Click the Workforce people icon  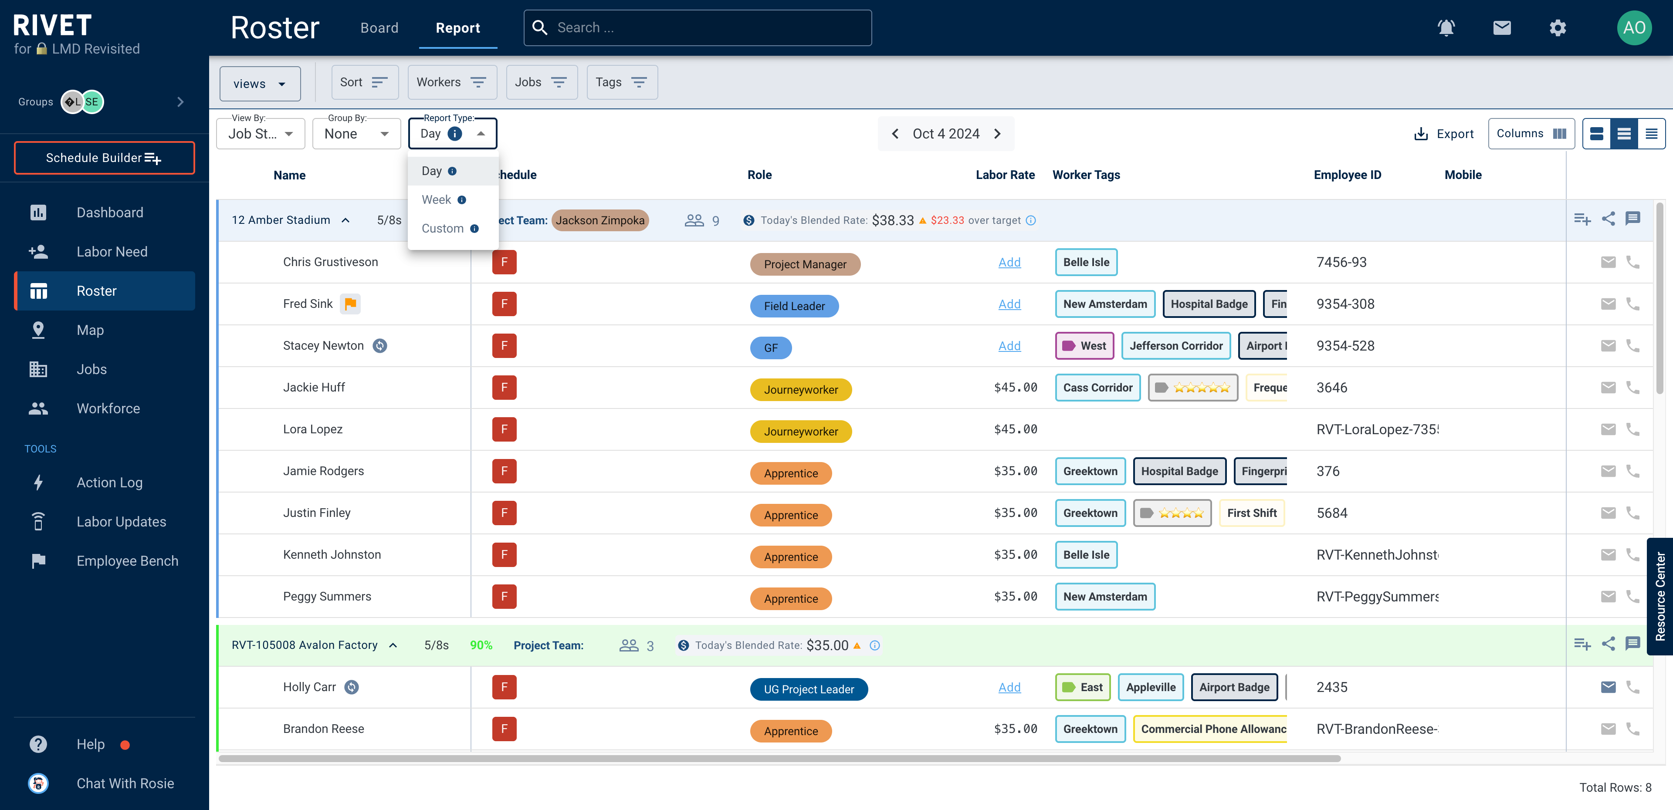point(38,408)
